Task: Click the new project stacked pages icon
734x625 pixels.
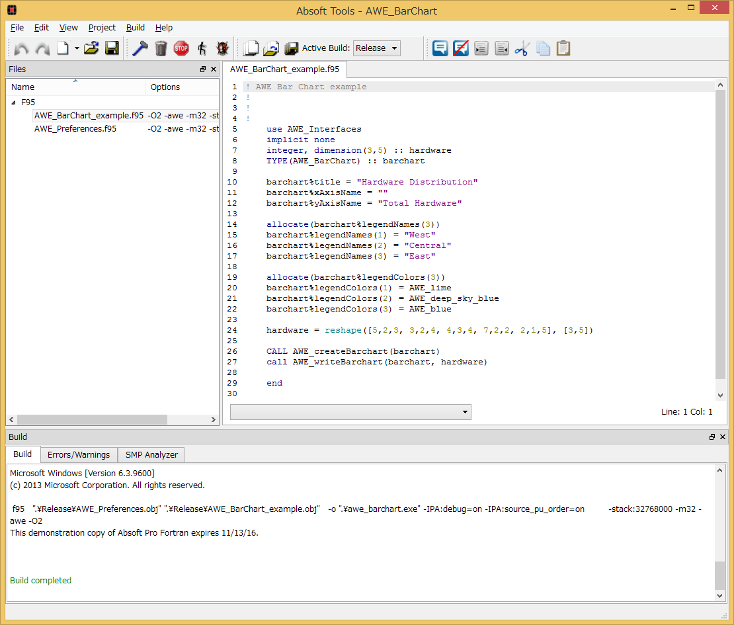Action: [251, 48]
